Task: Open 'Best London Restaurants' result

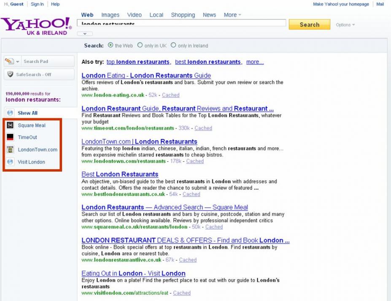Action: 120,174
